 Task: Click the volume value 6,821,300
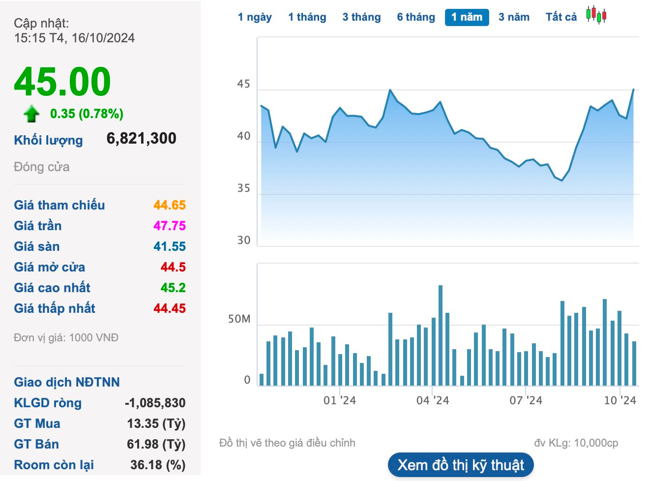click(x=142, y=138)
